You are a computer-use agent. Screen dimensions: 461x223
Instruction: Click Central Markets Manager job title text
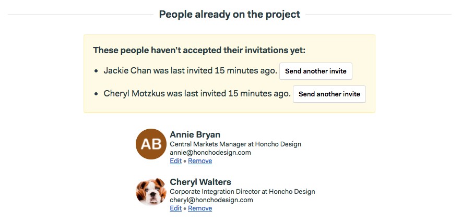tap(235, 144)
